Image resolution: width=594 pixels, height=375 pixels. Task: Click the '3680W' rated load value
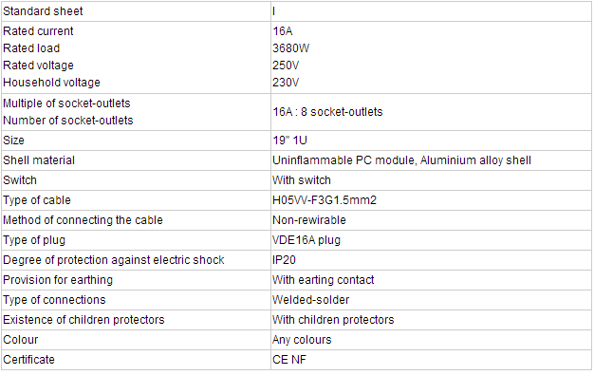pos(291,48)
